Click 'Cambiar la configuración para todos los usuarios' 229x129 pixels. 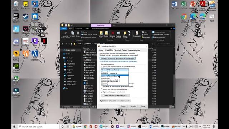click(115, 101)
